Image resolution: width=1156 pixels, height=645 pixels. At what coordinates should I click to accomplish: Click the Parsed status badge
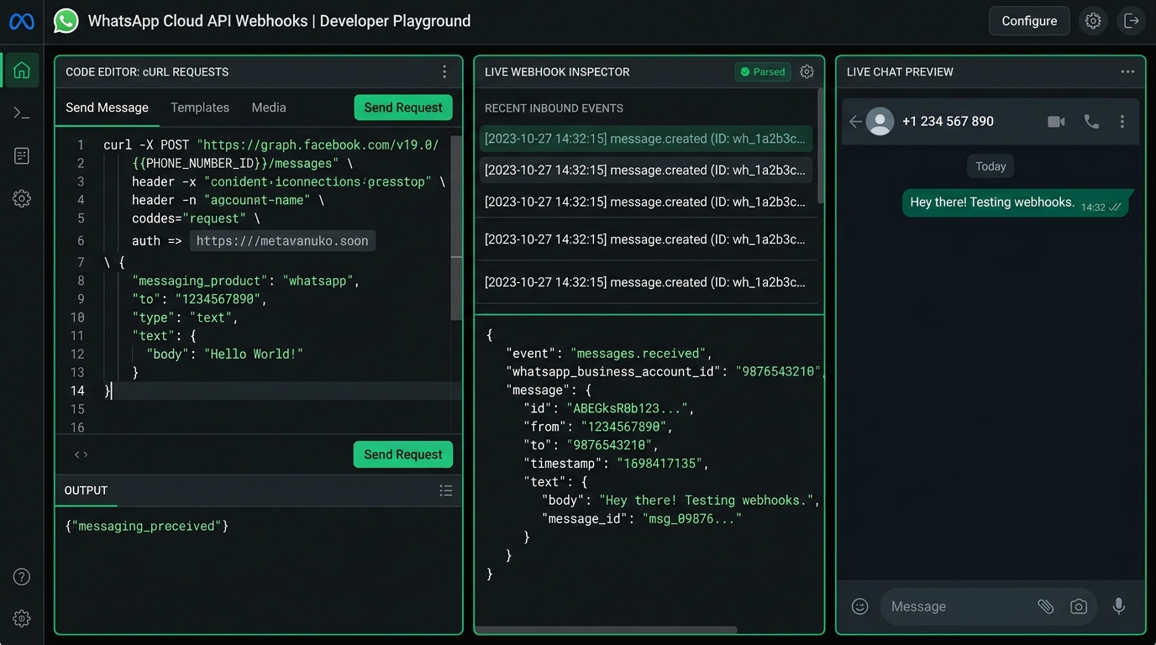coord(763,72)
